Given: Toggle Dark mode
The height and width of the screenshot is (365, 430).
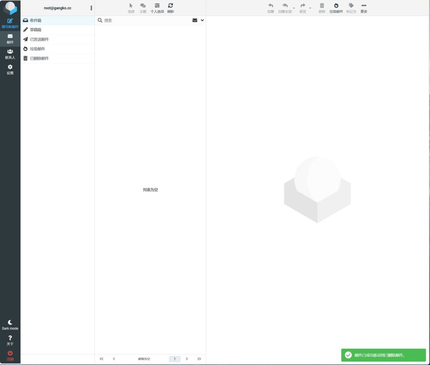Looking at the screenshot, I should click(10, 323).
